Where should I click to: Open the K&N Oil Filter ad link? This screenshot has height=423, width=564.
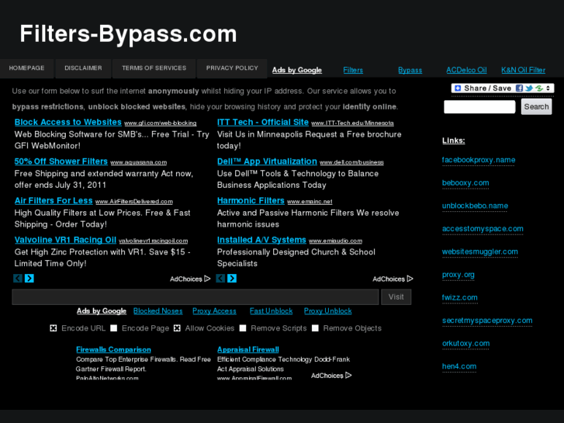[524, 70]
